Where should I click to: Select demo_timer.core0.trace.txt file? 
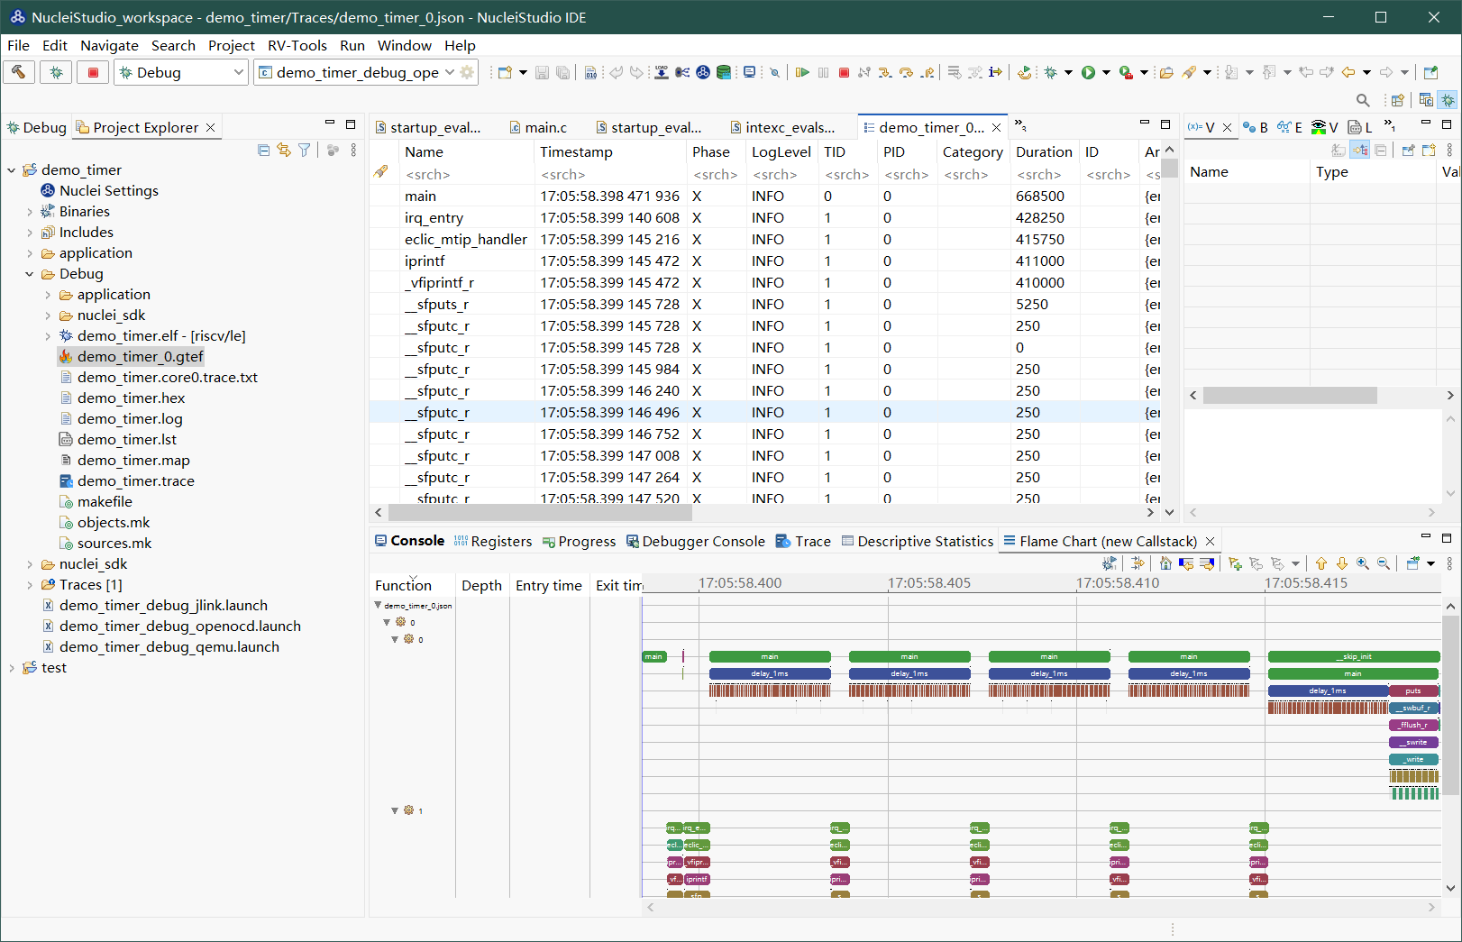point(167,377)
